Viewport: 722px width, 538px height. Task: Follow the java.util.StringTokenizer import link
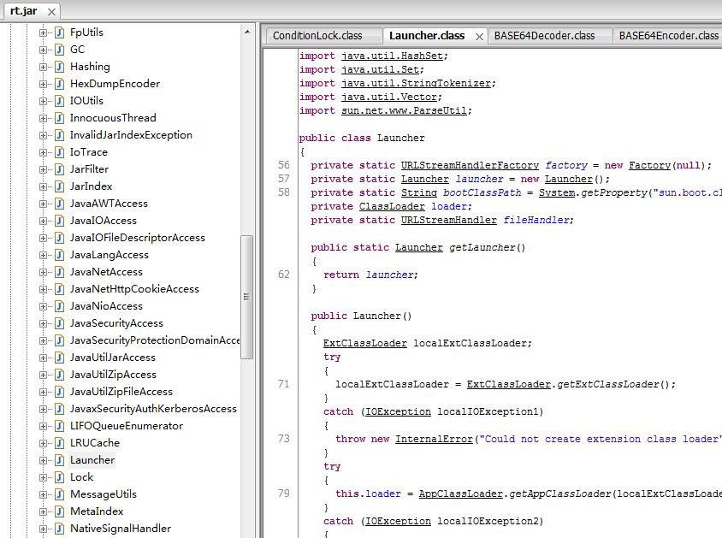(x=417, y=83)
